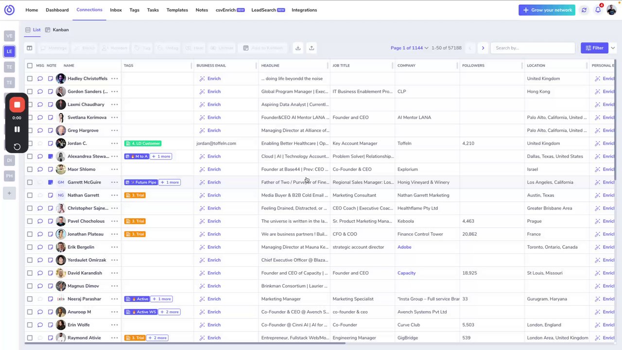Select the Erin Wolfe row checkbox
Viewport: 622px width, 350px height.
coord(30,325)
